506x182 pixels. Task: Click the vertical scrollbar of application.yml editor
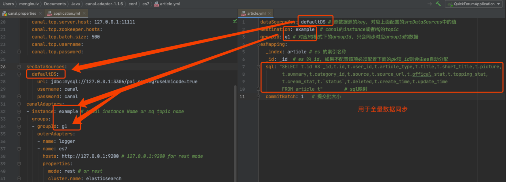tap(235, 133)
